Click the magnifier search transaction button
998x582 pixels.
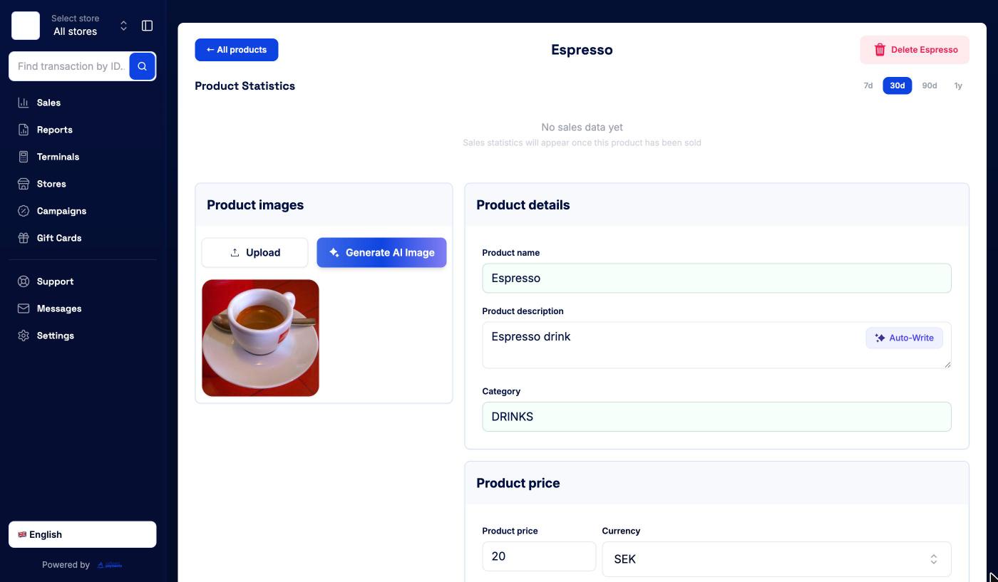click(143, 66)
